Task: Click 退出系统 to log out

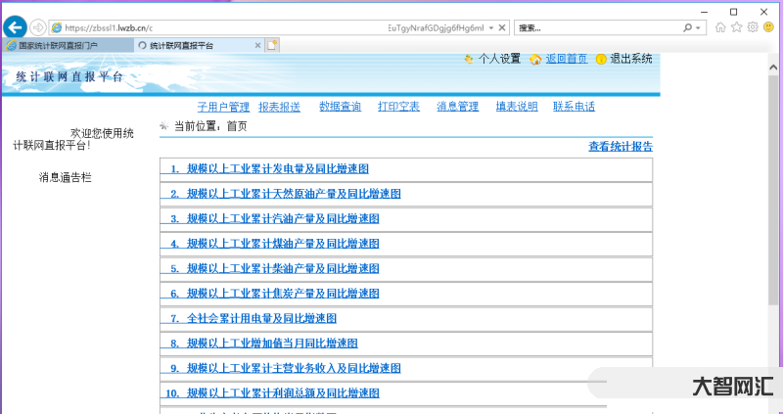Action: coord(630,59)
